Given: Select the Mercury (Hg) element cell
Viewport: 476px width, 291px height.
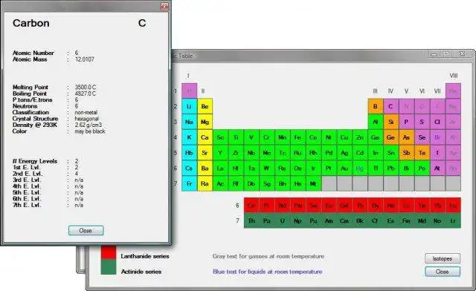Looking at the screenshot, I should point(360,169).
